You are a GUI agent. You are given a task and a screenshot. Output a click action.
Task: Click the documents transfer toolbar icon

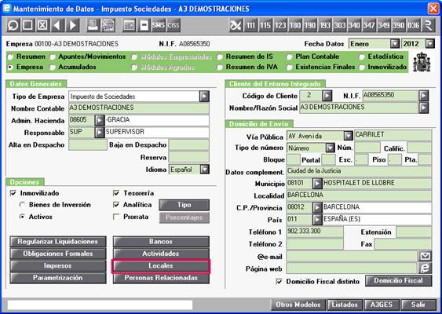pyautogui.click(x=108, y=26)
